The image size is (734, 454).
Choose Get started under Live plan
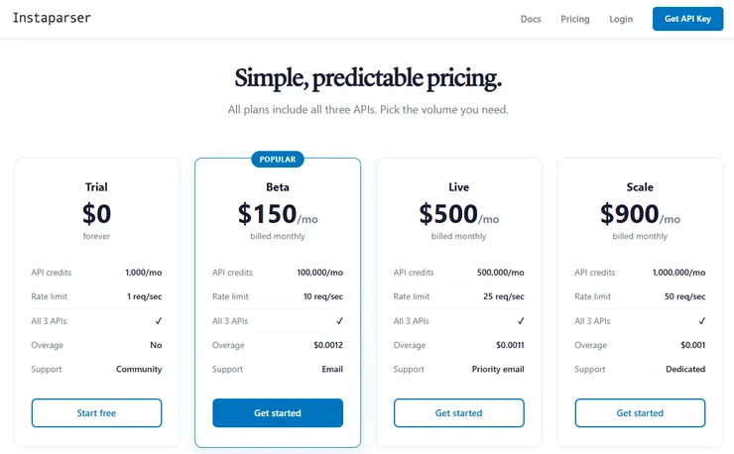(458, 412)
